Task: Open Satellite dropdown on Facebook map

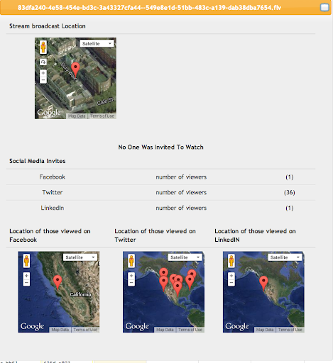Action: click(x=80, y=257)
